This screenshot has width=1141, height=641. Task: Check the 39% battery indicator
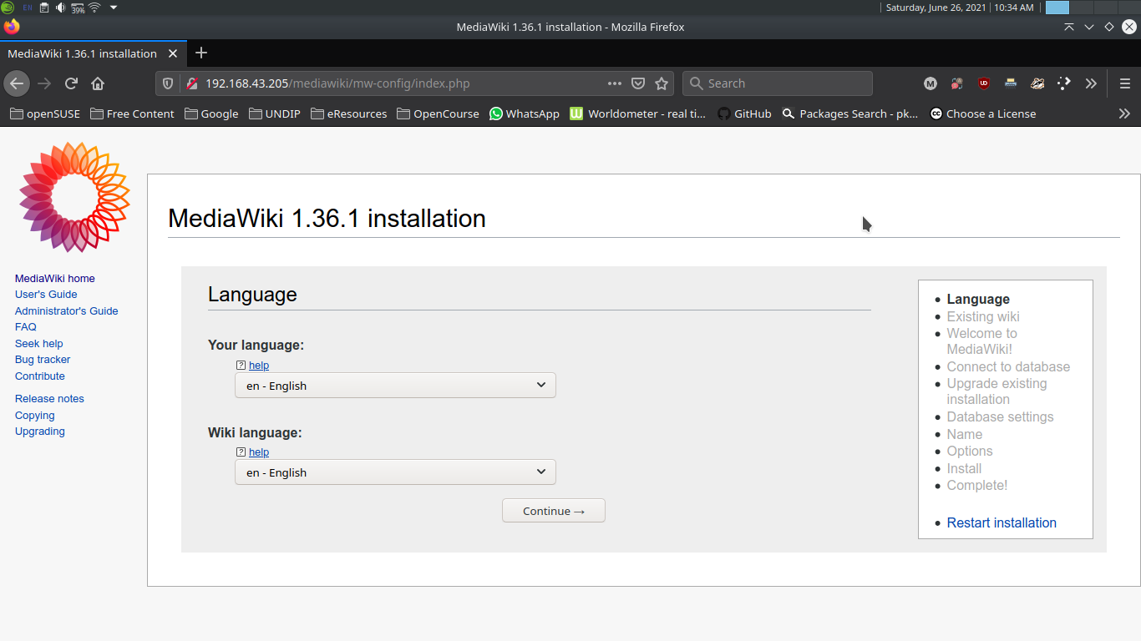pyautogui.click(x=78, y=8)
